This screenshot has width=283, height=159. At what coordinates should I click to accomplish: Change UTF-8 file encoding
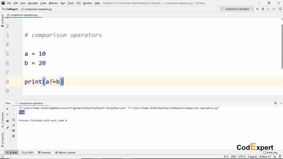coord(242,157)
